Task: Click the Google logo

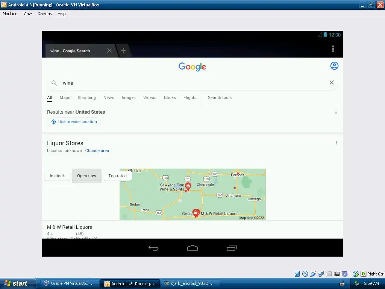Action: 192,67
